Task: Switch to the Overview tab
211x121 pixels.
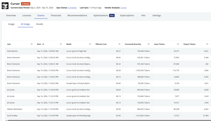Action: point(11,15)
